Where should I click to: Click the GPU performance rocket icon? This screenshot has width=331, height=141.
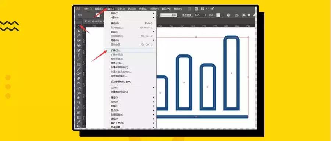click(212, 9)
